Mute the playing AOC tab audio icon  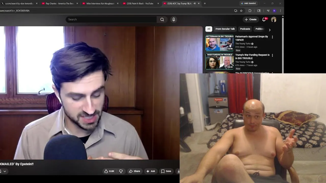tap(195, 4)
